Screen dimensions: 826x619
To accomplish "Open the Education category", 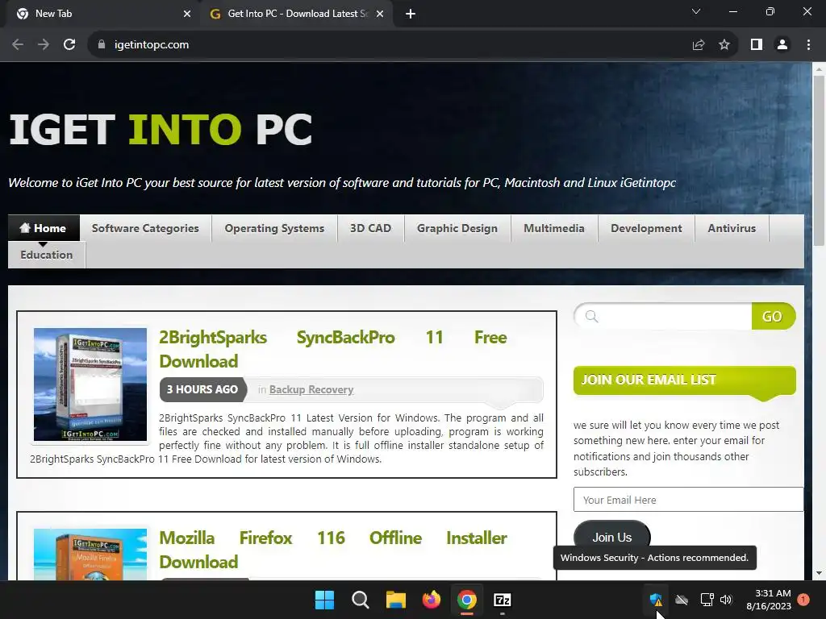I will [46, 255].
